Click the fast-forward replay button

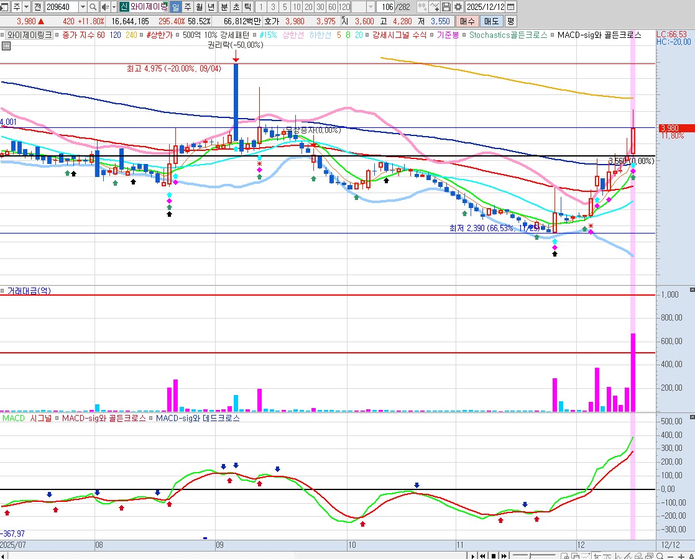(504, 555)
